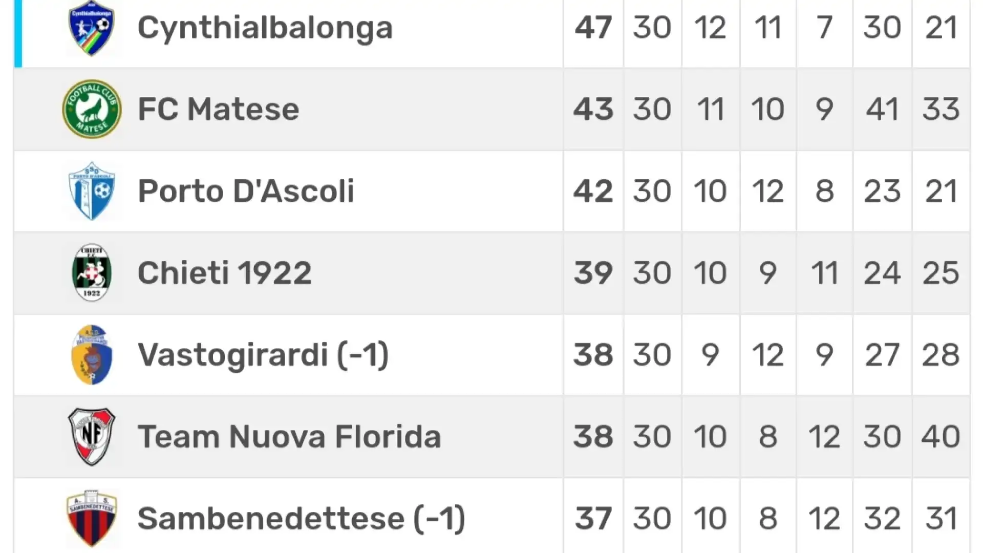Open Team Nuova Florida name link
Screen dimensions: 983x553
[289, 436]
